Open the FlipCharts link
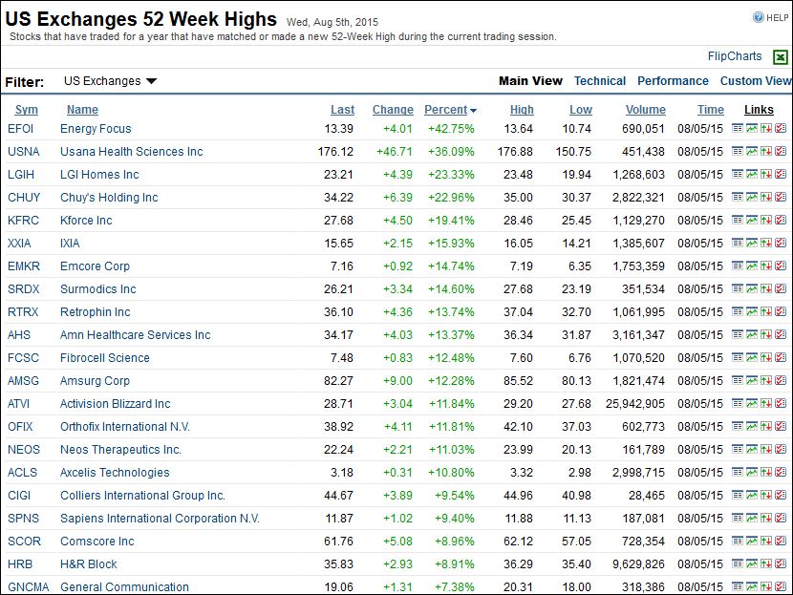The height and width of the screenshot is (595, 793). [735, 56]
